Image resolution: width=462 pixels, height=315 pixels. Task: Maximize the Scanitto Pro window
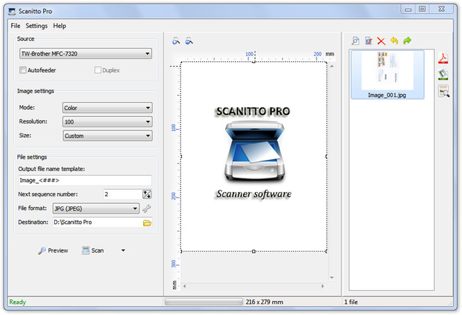click(x=422, y=9)
